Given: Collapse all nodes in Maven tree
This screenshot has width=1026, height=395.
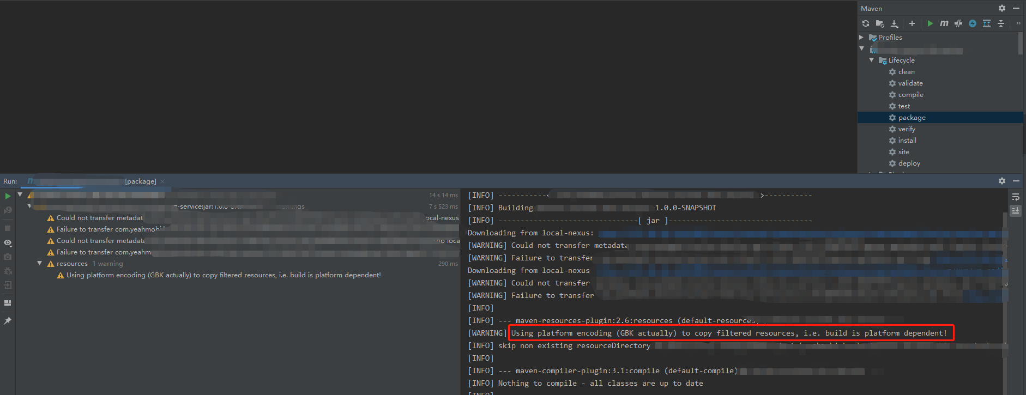Looking at the screenshot, I should 1001,23.
